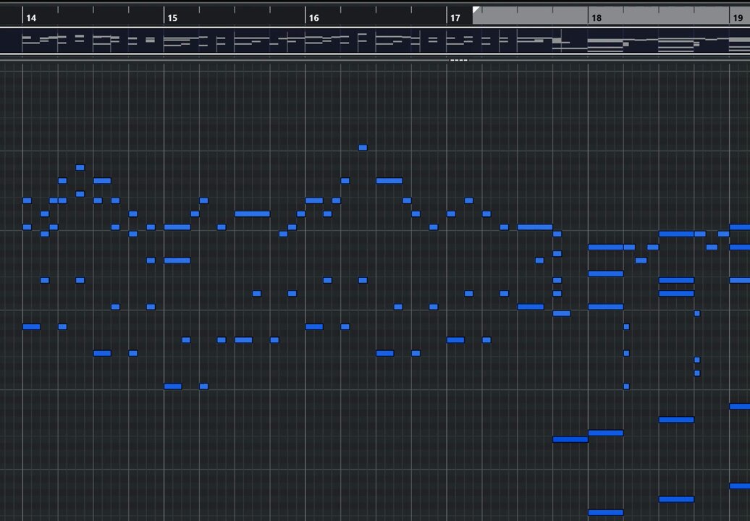Select the lowest bass note in bar 18
This screenshot has width=750, height=521.
605,513
